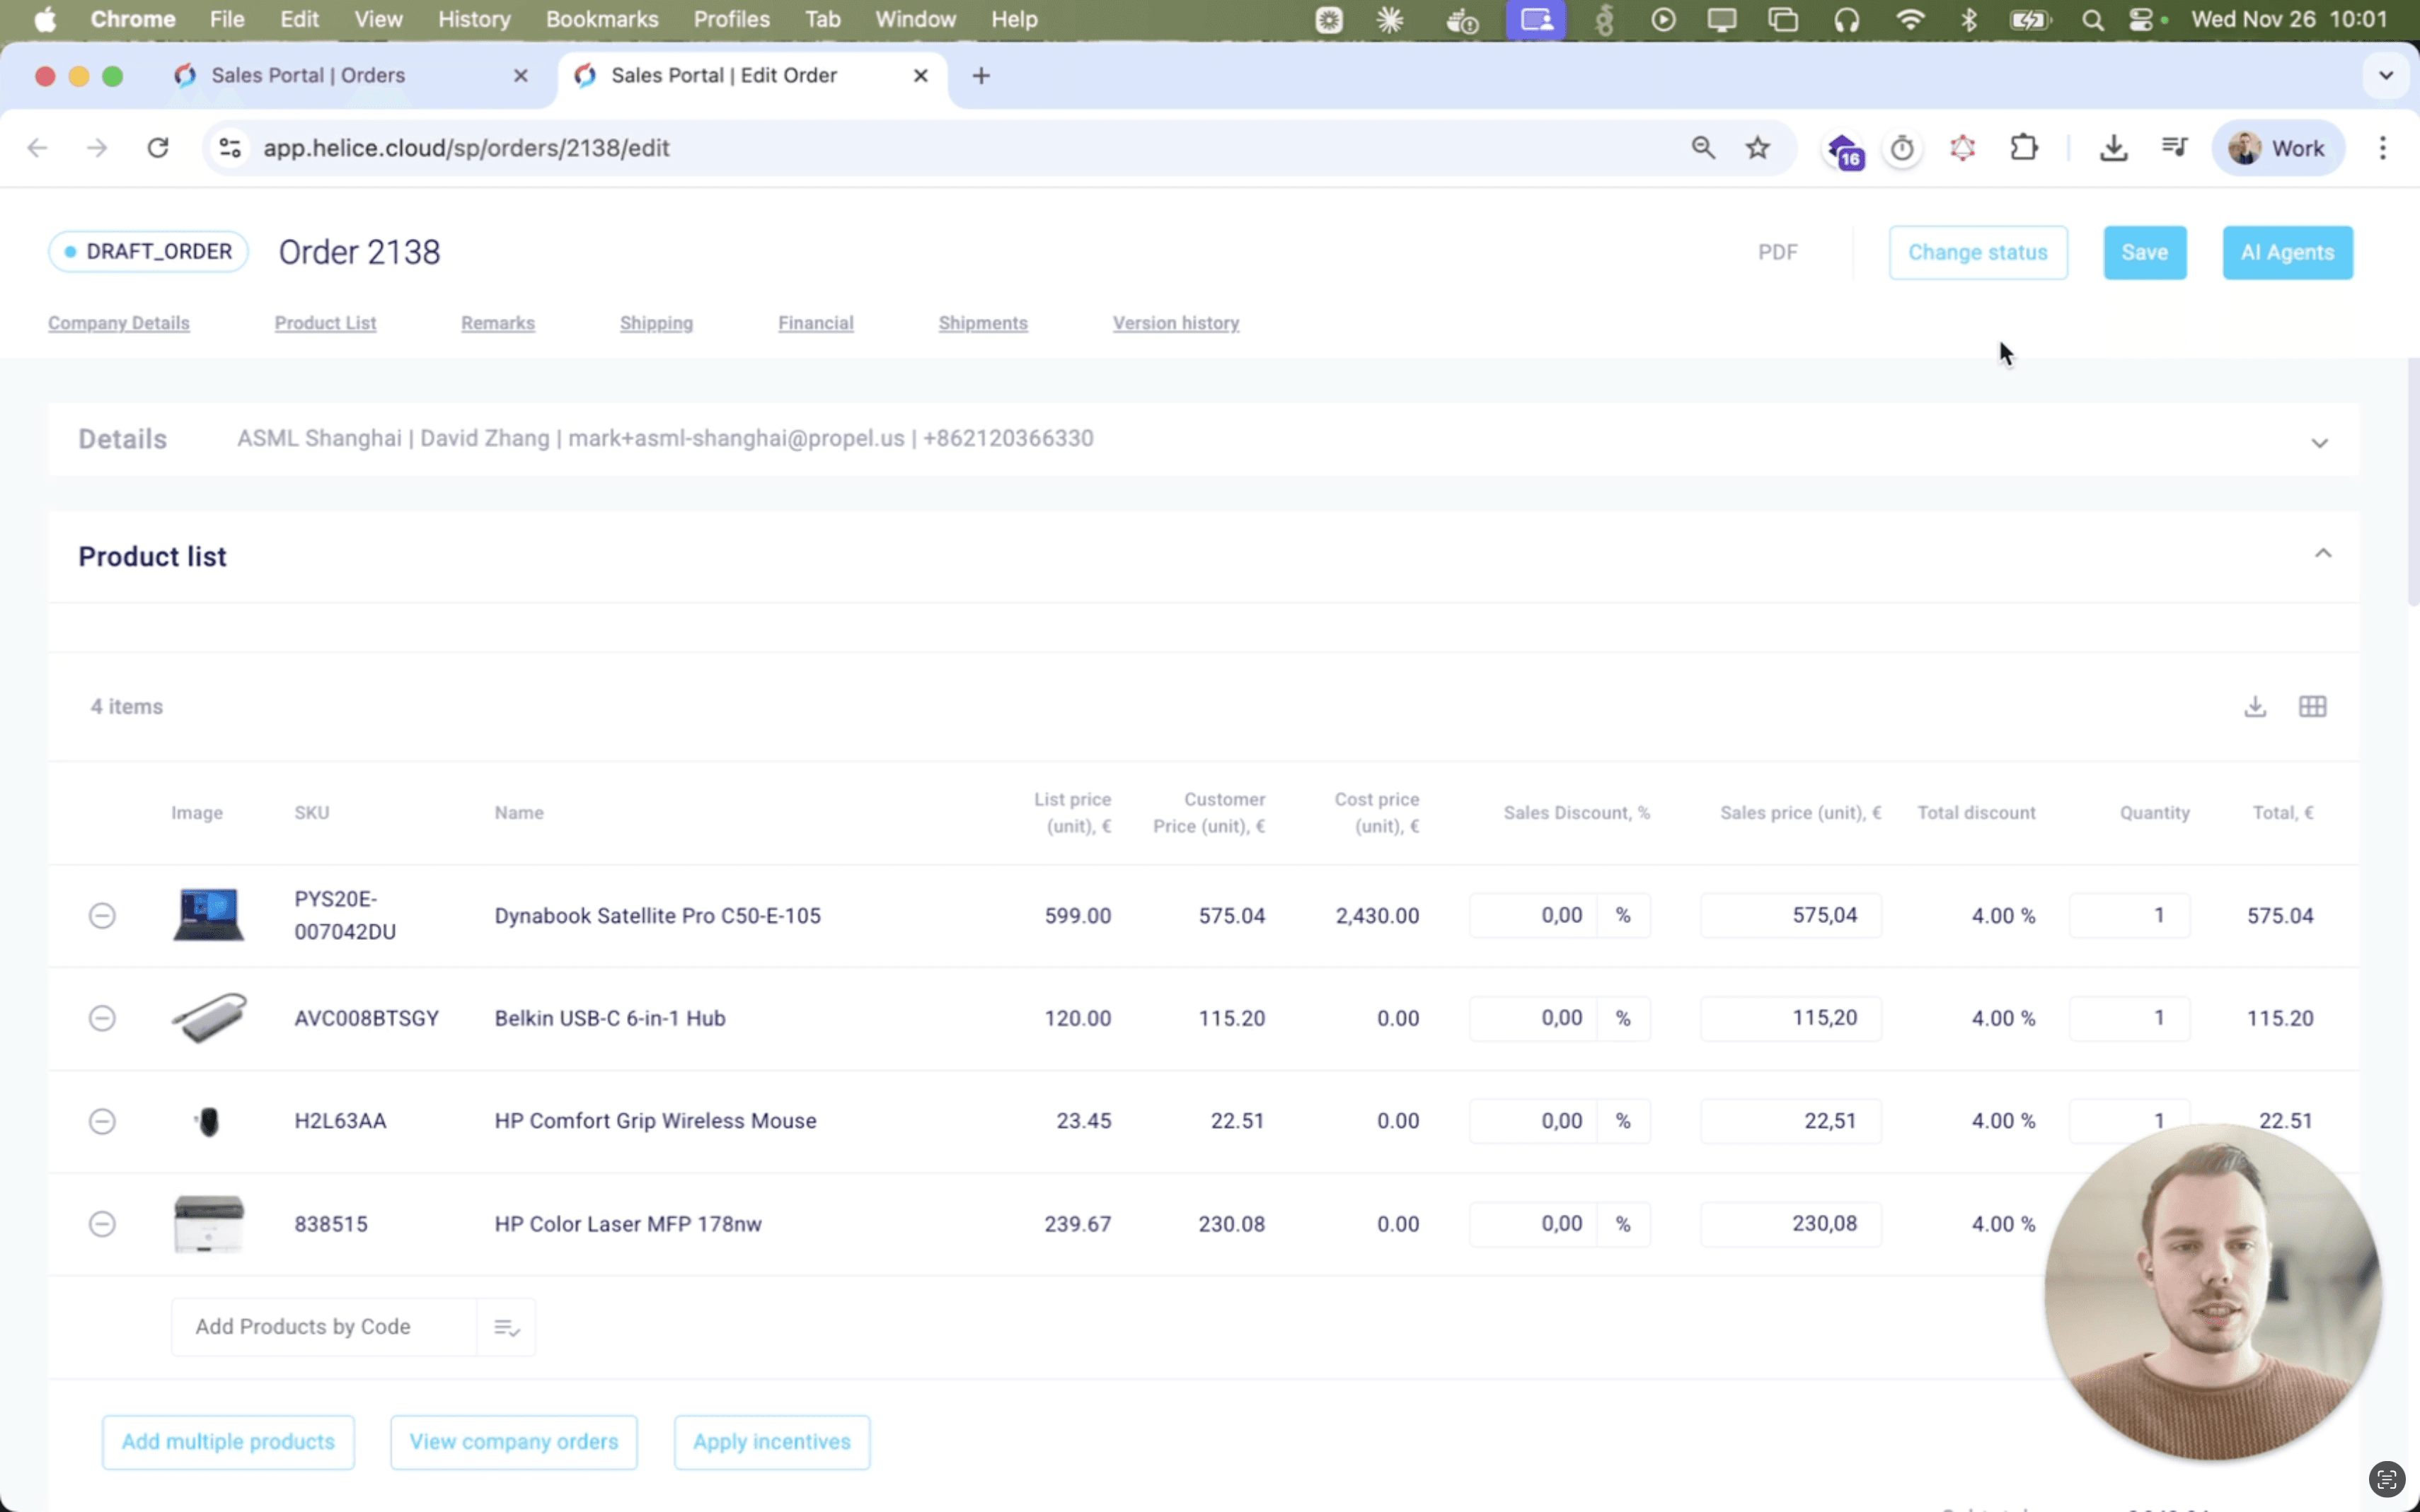This screenshot has width=2420, height=1512.
Task: Expand the Details section chevron
Action: pyautogui.click(x=2319, y=442)
